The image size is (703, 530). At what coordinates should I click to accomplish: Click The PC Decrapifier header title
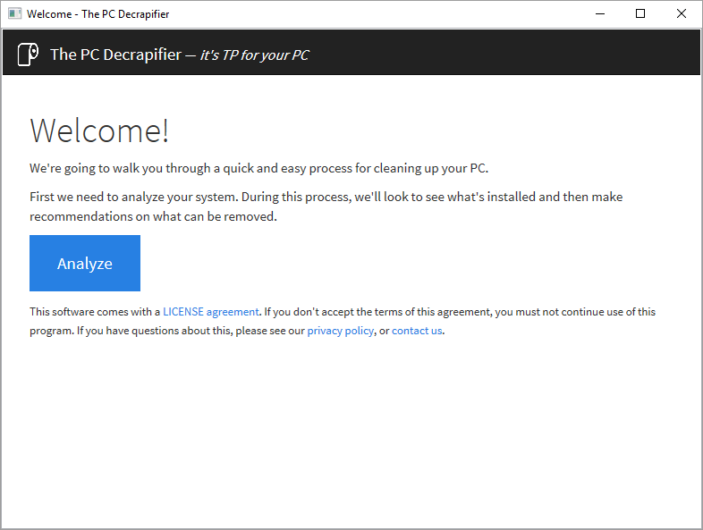[x=115, y=55]
